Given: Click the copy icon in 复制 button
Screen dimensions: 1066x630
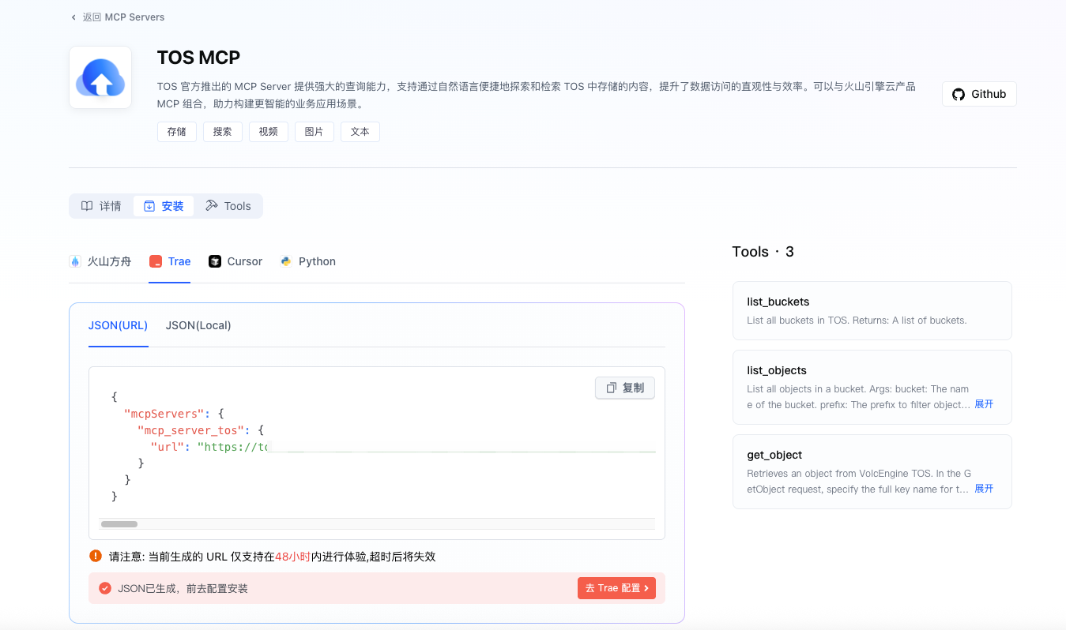Looking at the screenshot, I should [611, 388].
